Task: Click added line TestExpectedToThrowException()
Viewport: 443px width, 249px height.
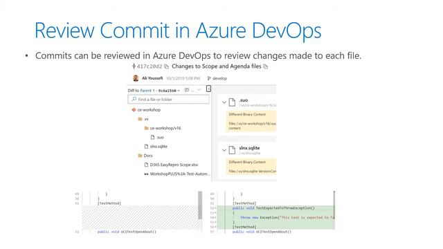Action: tap(273, 208)
